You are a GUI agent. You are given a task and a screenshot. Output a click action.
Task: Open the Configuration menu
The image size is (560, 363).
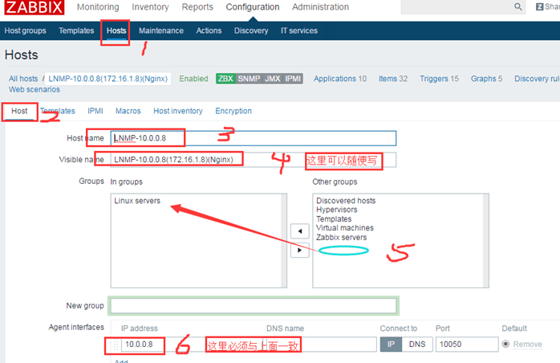(253, 6)
